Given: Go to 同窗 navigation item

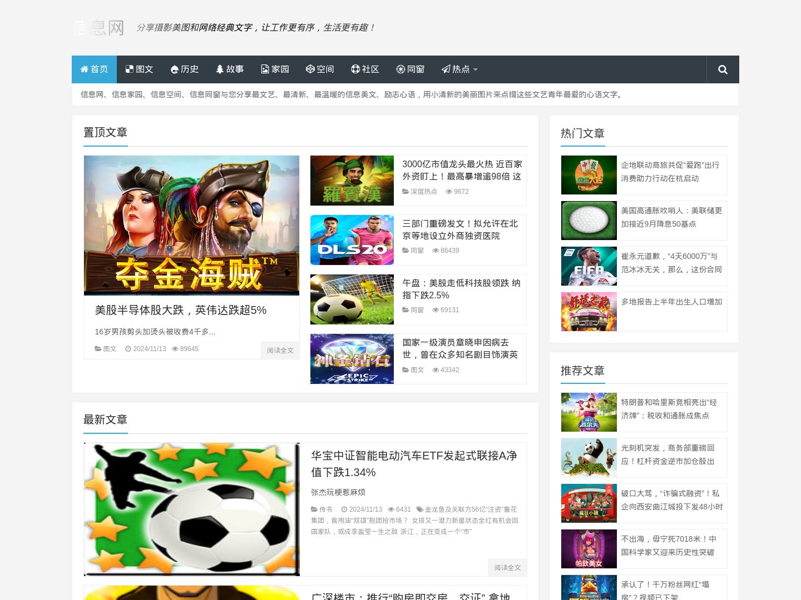Looking at the screenshot, I should coord(410,69).
